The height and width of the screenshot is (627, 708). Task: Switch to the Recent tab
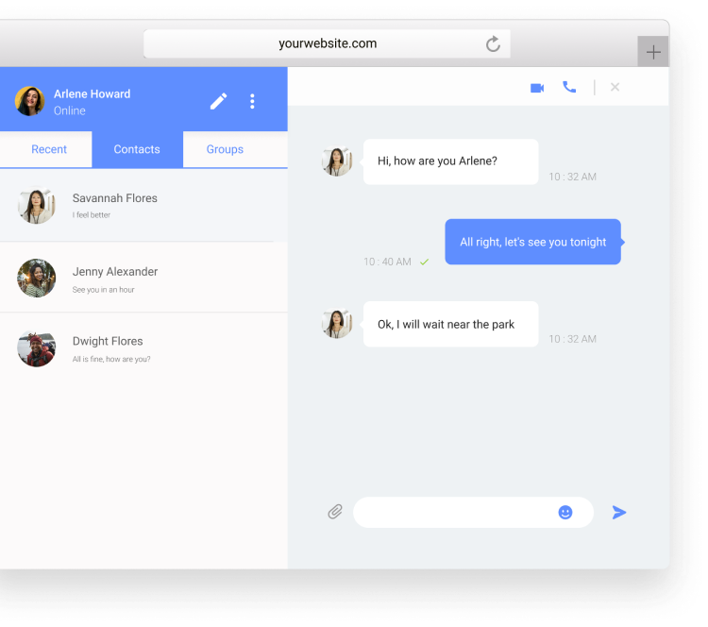49,149
